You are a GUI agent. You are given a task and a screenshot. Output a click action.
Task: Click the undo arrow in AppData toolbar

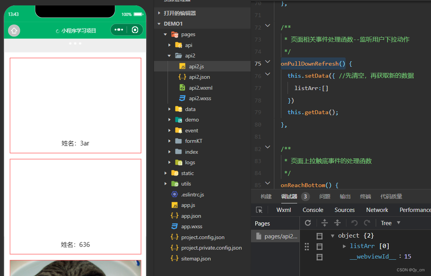click(x=354, y=223)
